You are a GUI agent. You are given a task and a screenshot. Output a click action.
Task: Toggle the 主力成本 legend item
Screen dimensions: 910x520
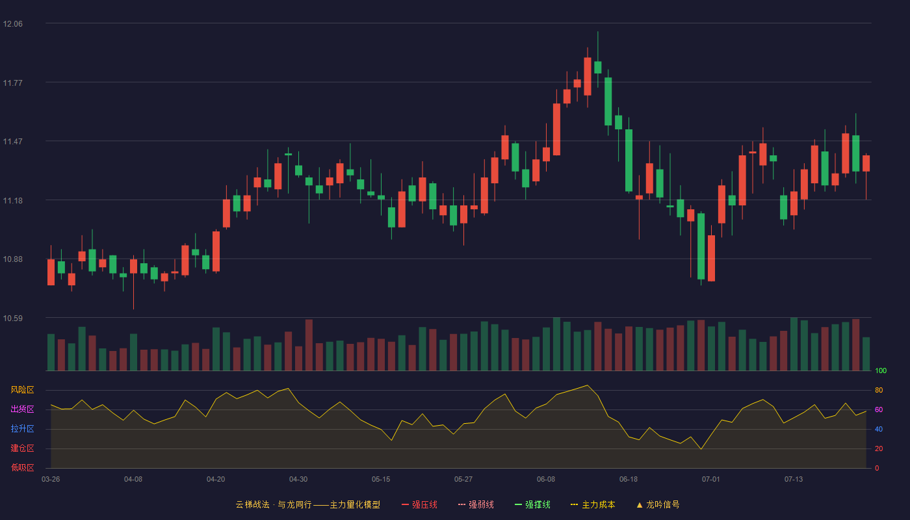tap(593, 504)
